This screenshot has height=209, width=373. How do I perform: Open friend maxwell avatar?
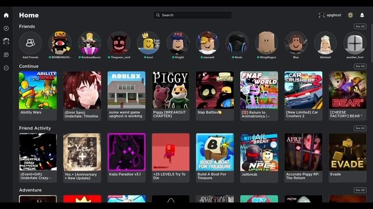click(x=207, y=43)
